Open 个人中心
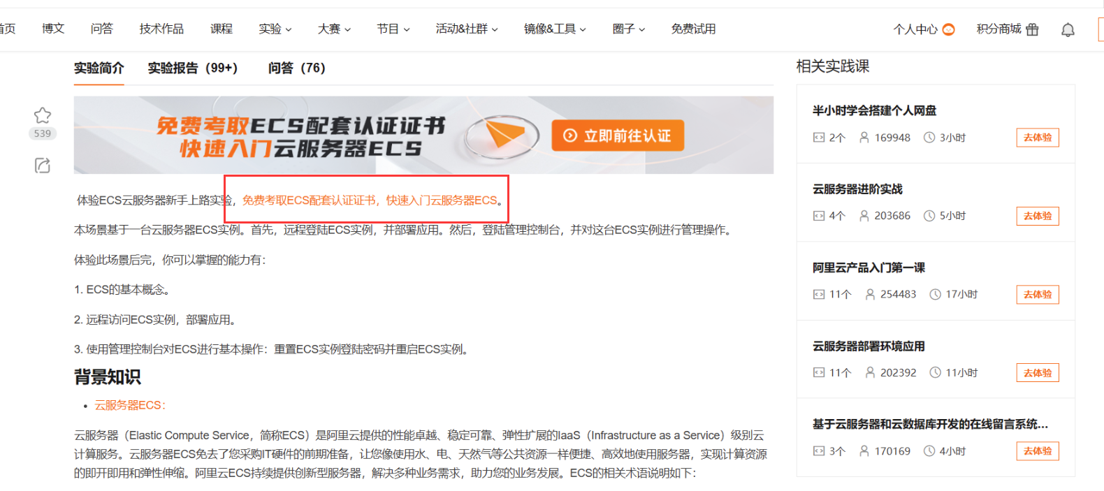The height and width of the screenshot is (491, 1104). [915, 29]
